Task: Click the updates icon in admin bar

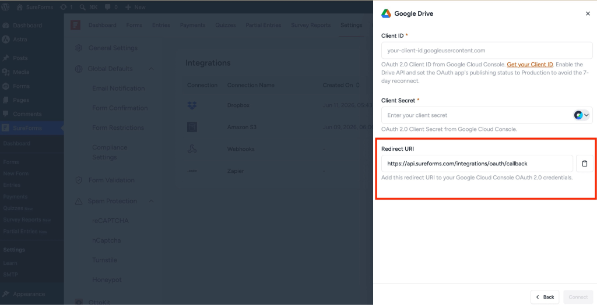Action: pyautogui.click(x=63, y=7)
